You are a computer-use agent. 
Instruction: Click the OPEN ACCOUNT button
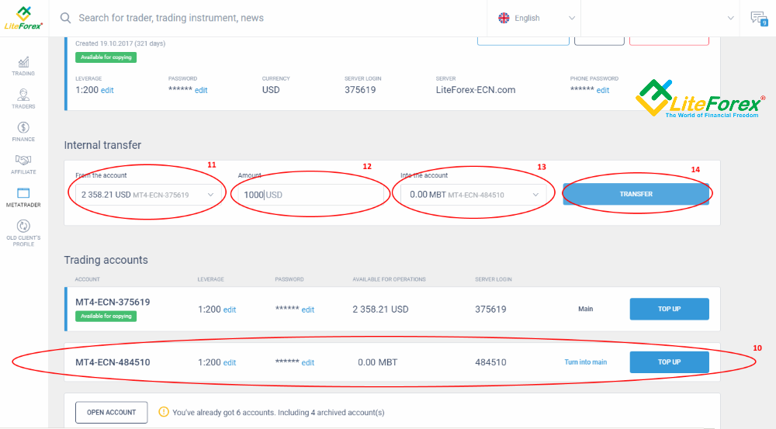(x=111, y=412)
